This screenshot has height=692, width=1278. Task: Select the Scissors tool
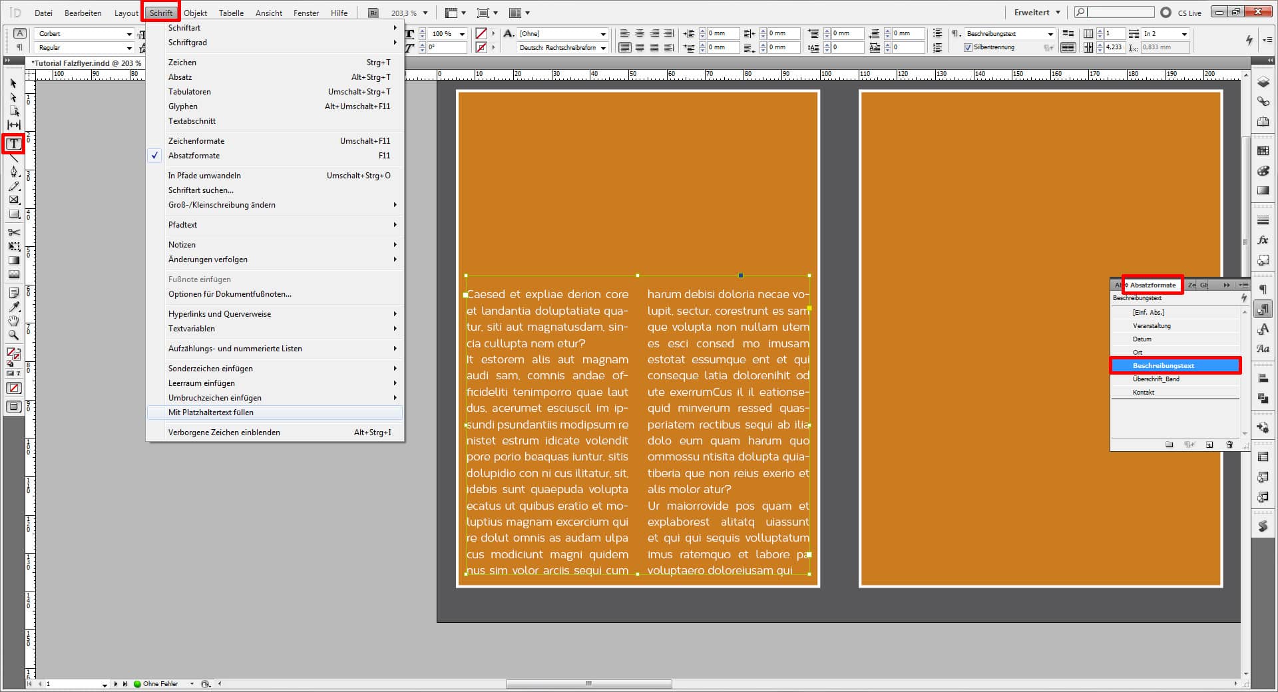[x=13, y=232]
